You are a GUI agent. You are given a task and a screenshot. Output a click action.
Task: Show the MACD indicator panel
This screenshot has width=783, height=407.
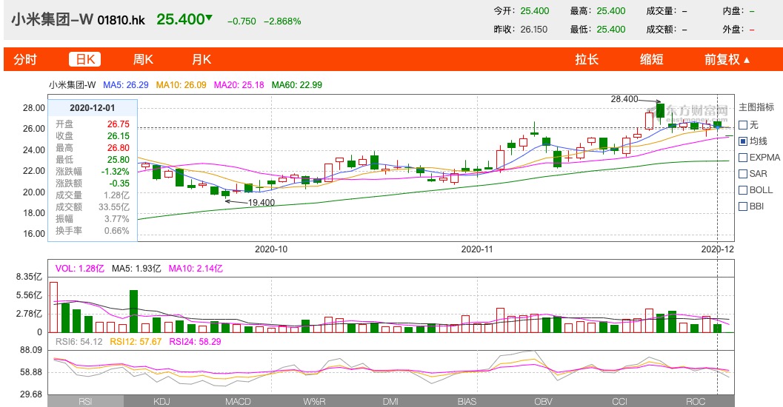pyautogui.click(x=238, y=401)
